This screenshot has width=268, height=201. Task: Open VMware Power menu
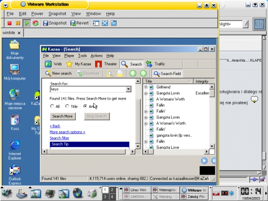tap(37, 14)
